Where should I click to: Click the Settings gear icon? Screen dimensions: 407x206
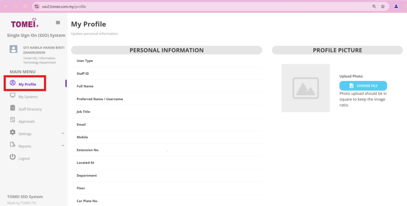tap(13, 133)
